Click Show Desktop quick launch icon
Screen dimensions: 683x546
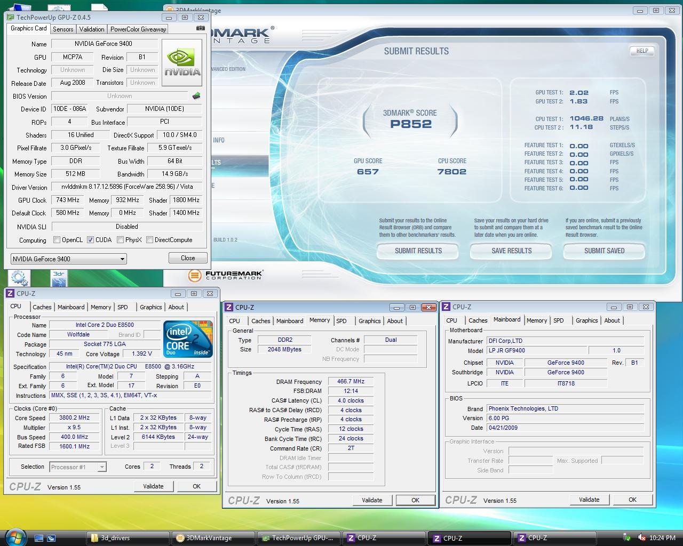[38, 538]
